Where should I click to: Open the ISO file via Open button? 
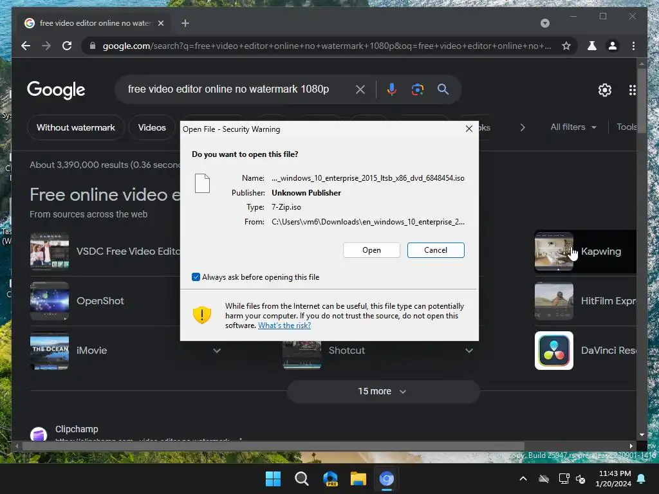pos(371,250)
